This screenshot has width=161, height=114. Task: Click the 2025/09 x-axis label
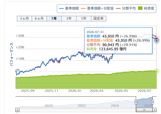point(28,91)
